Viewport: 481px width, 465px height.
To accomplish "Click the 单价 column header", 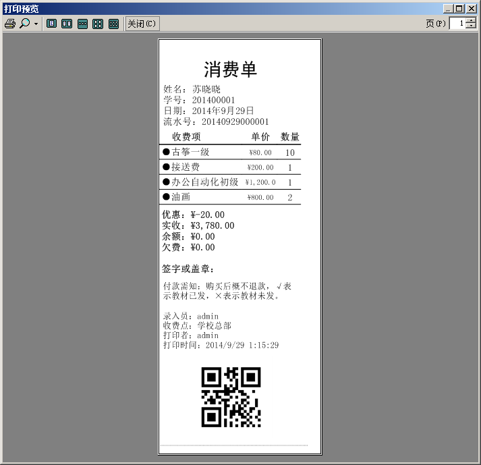I will [x=260, y=136].
